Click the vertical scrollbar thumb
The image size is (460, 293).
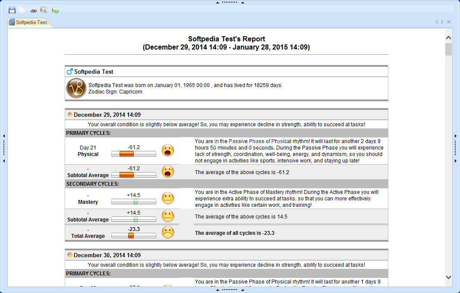(448, 49)
